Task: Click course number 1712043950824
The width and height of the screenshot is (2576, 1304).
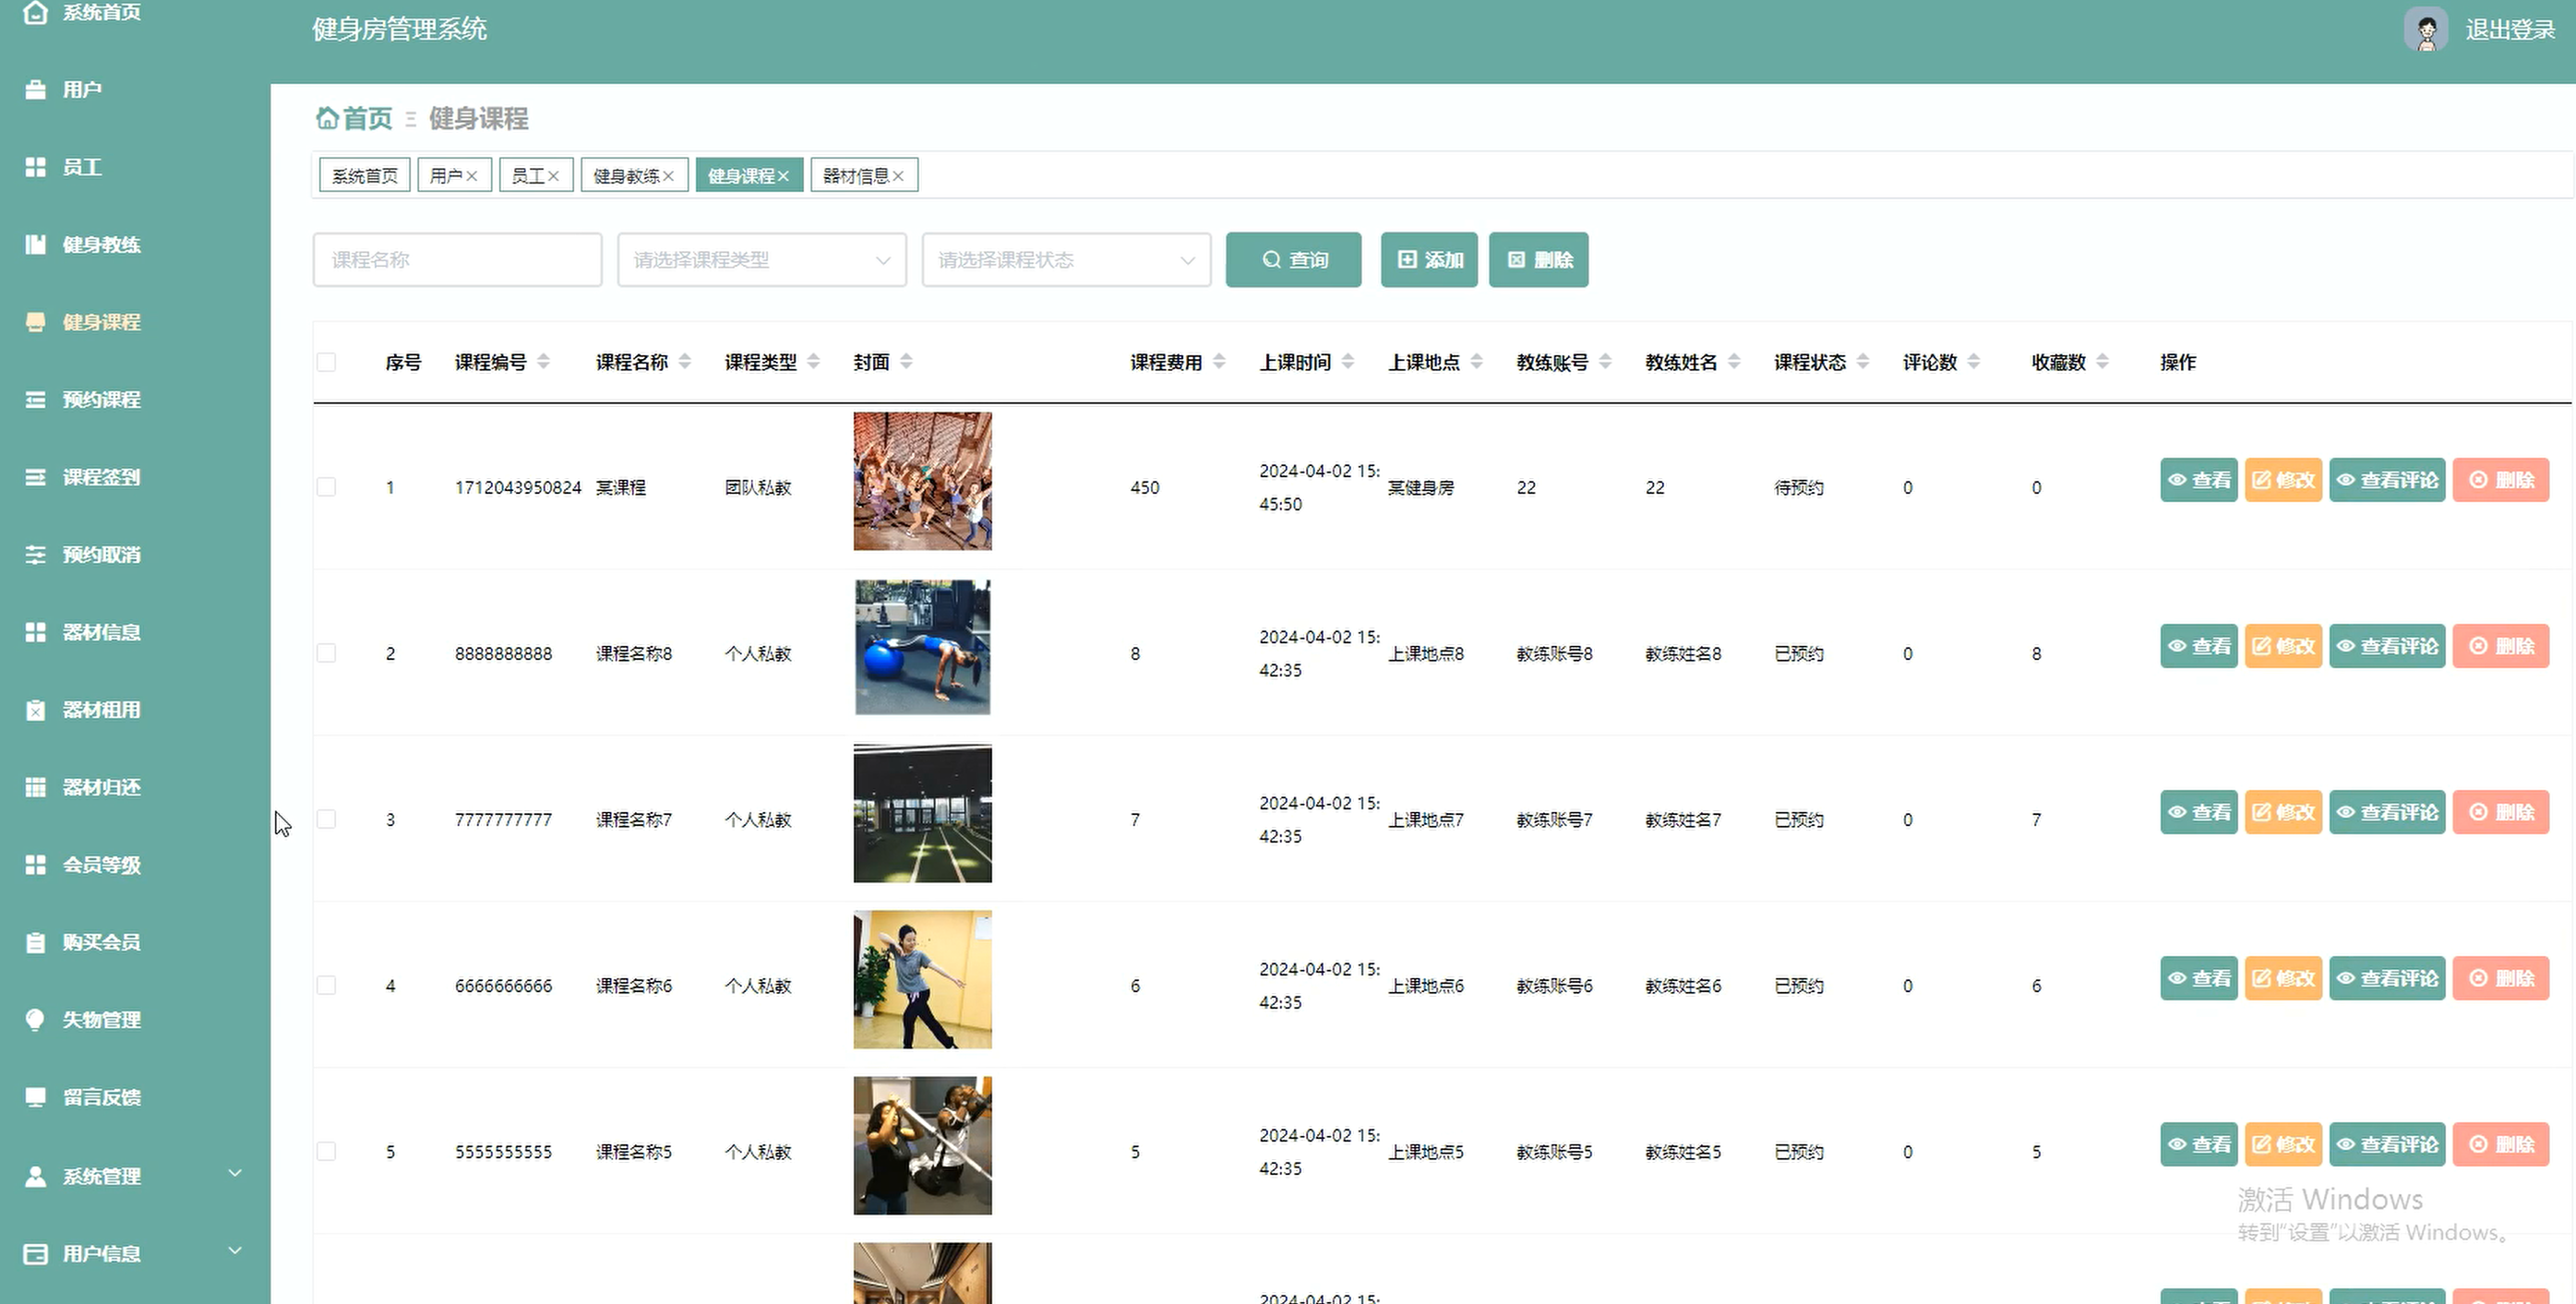Action: [518, 487]
